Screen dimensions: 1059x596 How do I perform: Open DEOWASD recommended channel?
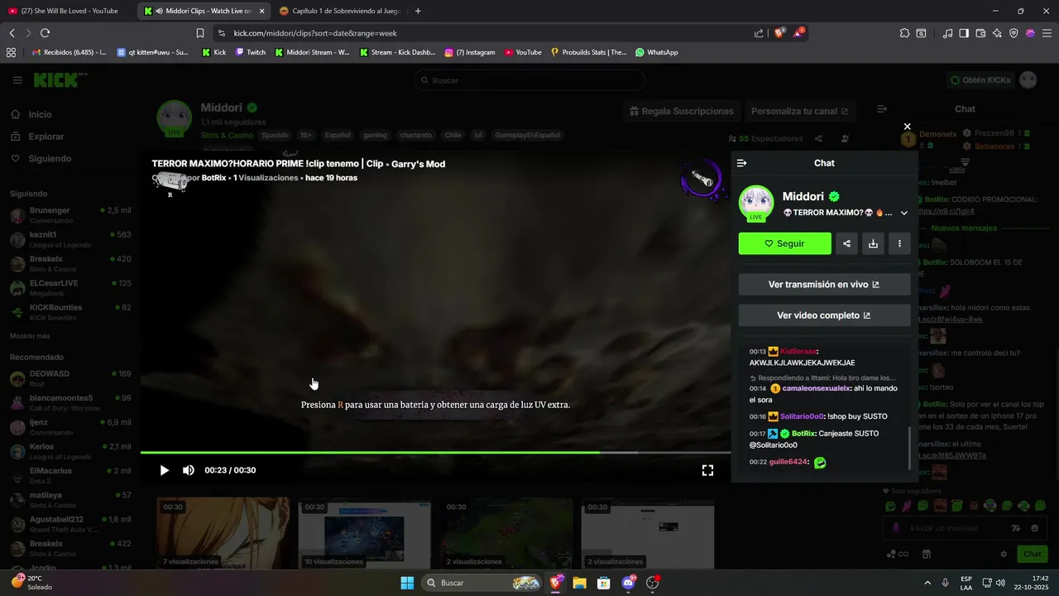70,378
